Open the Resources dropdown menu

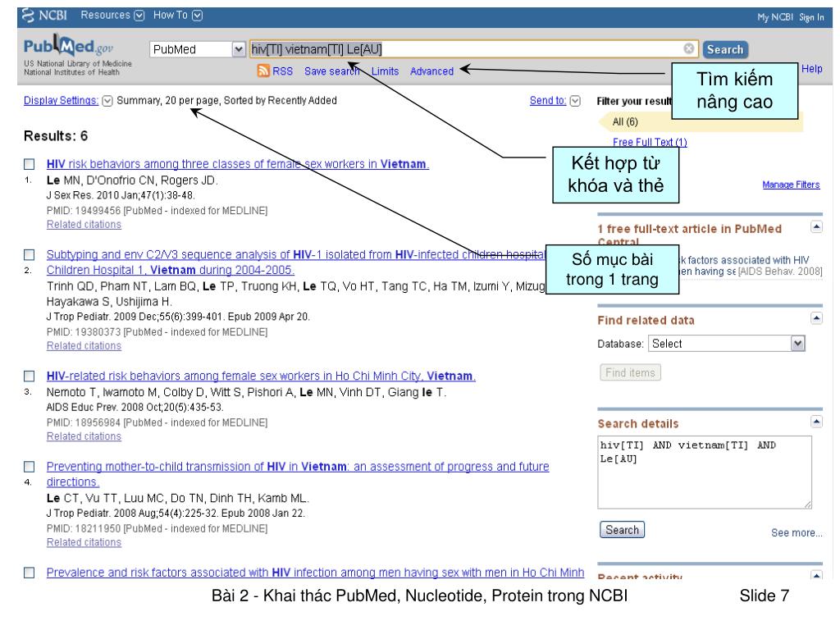click(x=112, y=16)
